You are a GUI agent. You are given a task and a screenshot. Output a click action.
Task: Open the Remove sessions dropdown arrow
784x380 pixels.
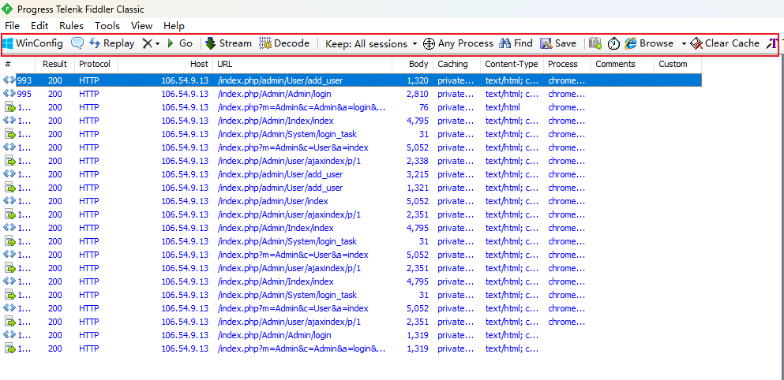[157, 44]
